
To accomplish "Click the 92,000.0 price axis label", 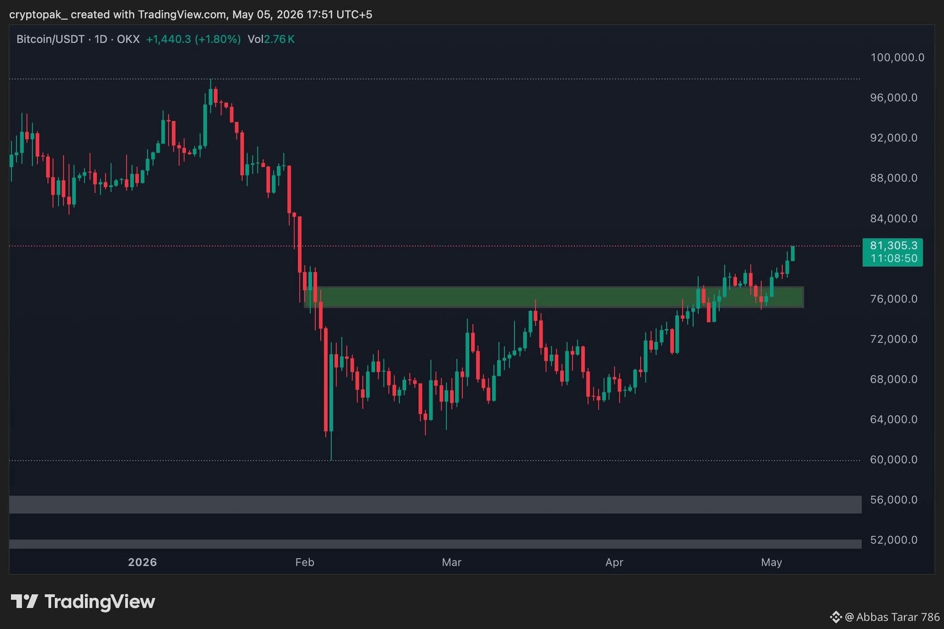I will click(893, 138).
